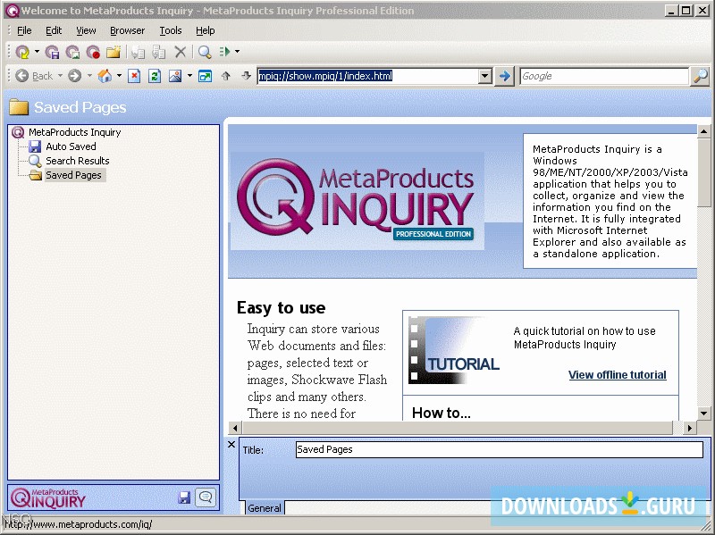Stop loading with the red X page icon
The width and height of the screenshot is (715, 535).
click(x=134, y=76)
